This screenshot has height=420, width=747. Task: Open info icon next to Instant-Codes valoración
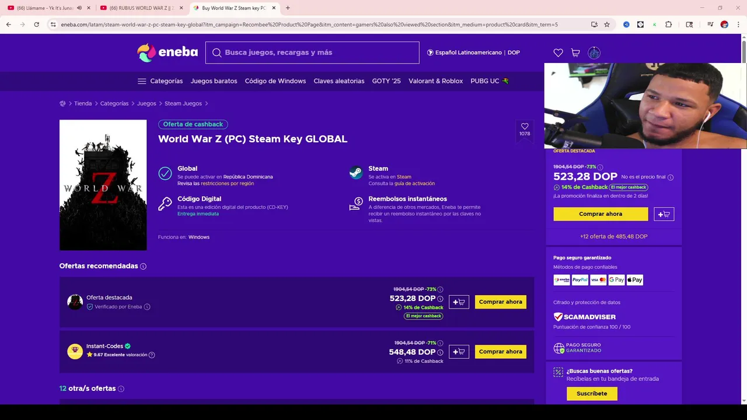point(152,355)
